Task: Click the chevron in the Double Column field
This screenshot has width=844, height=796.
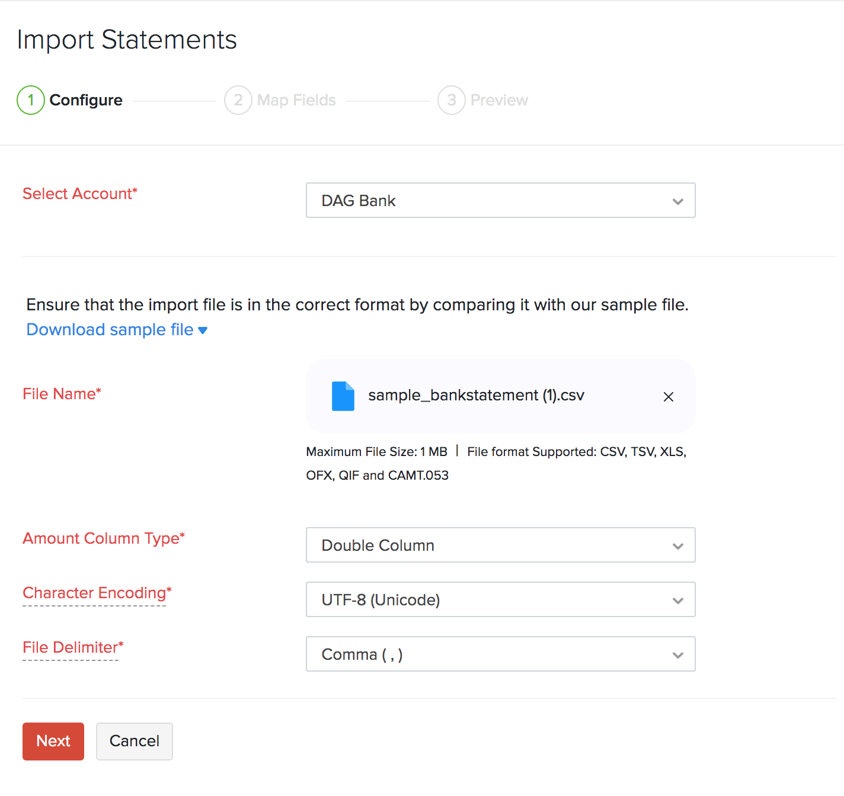Action: click(x=678, y=546)
